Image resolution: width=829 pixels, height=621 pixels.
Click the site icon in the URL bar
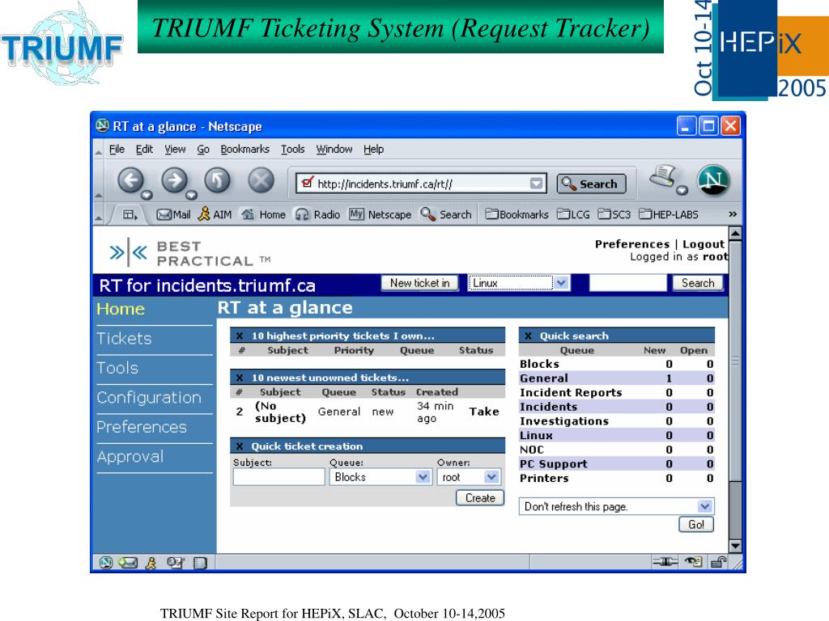coord(307,183)
